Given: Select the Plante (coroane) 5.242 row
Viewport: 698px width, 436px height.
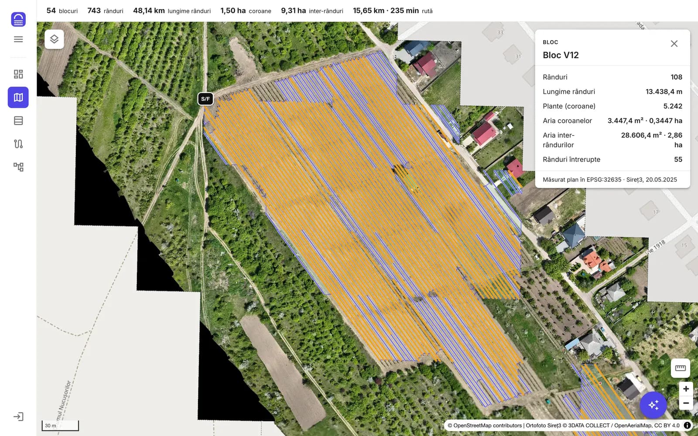Looking at the screenshot, I should (612, 106).
